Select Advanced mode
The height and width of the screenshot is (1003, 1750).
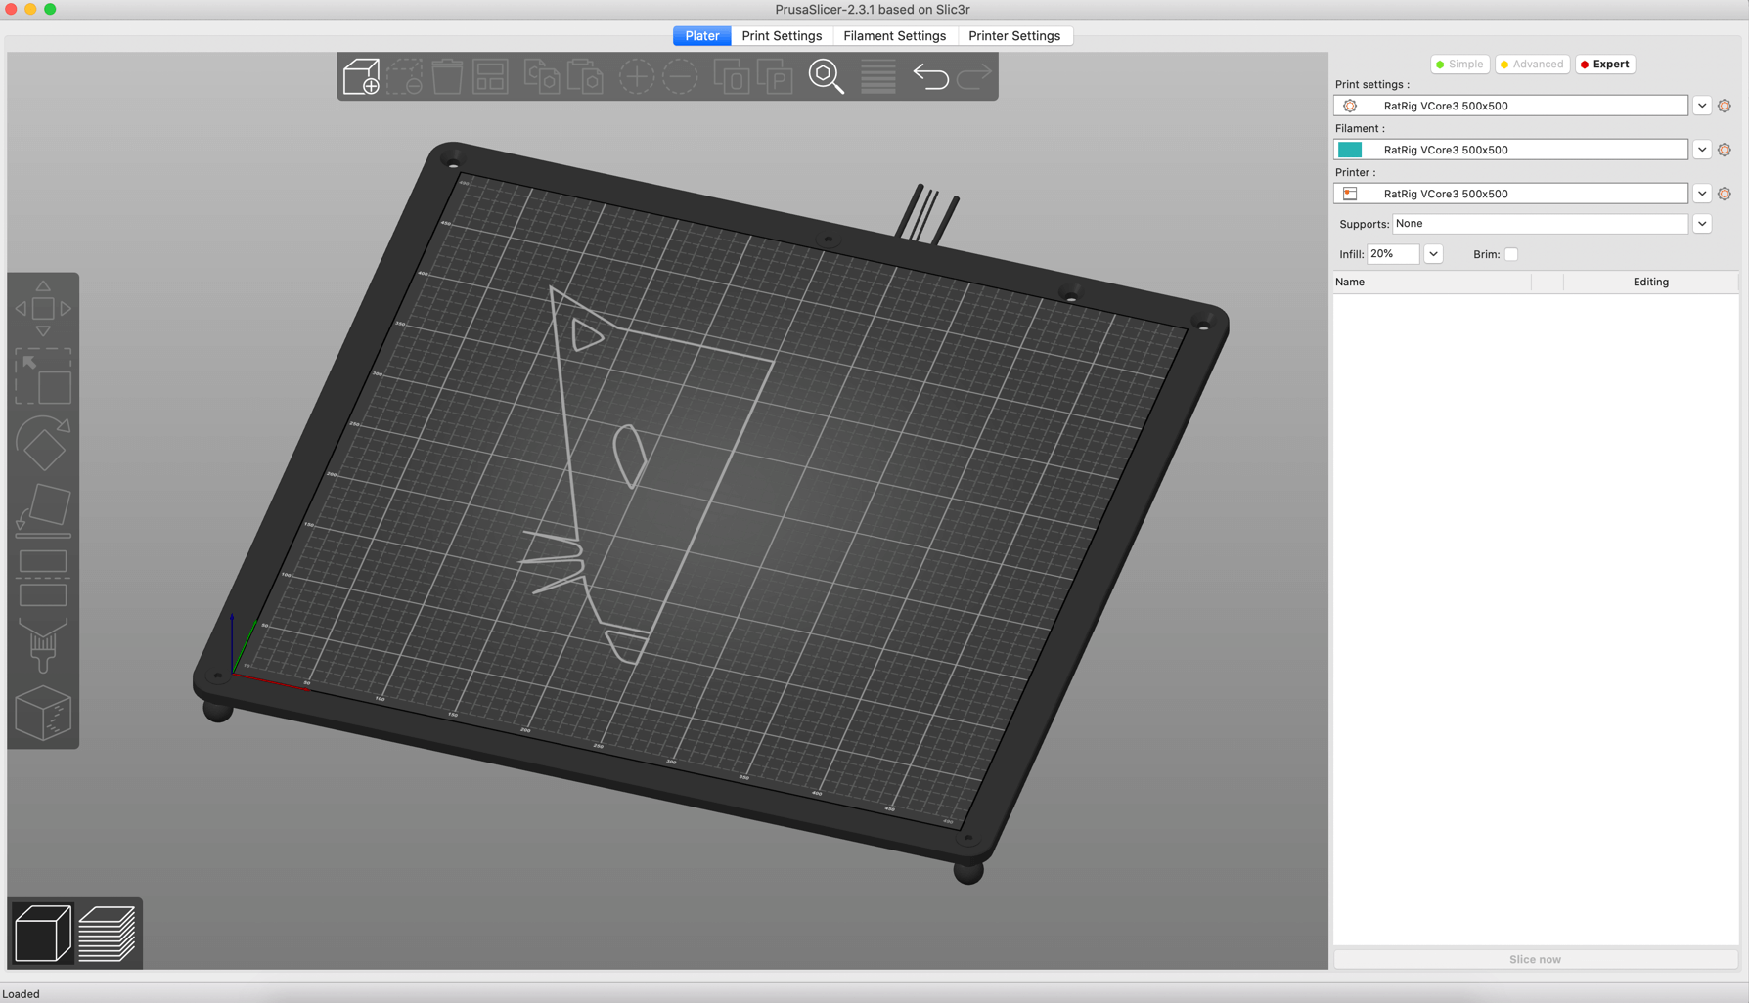(x=1532, y=64)
